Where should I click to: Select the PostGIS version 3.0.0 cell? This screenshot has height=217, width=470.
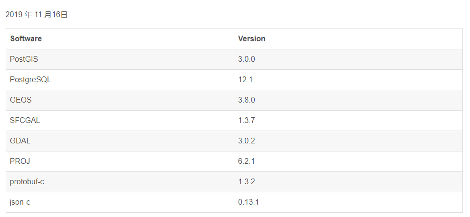[247, 59]
